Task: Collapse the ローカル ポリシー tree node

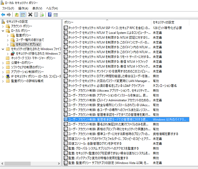Action: [x=3, y=31]
